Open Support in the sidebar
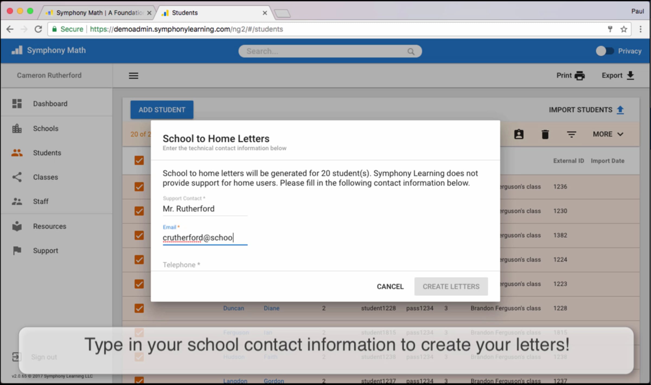Image resolution: width=651 pixels, height=385 pixels. click(x=56, y=251)
